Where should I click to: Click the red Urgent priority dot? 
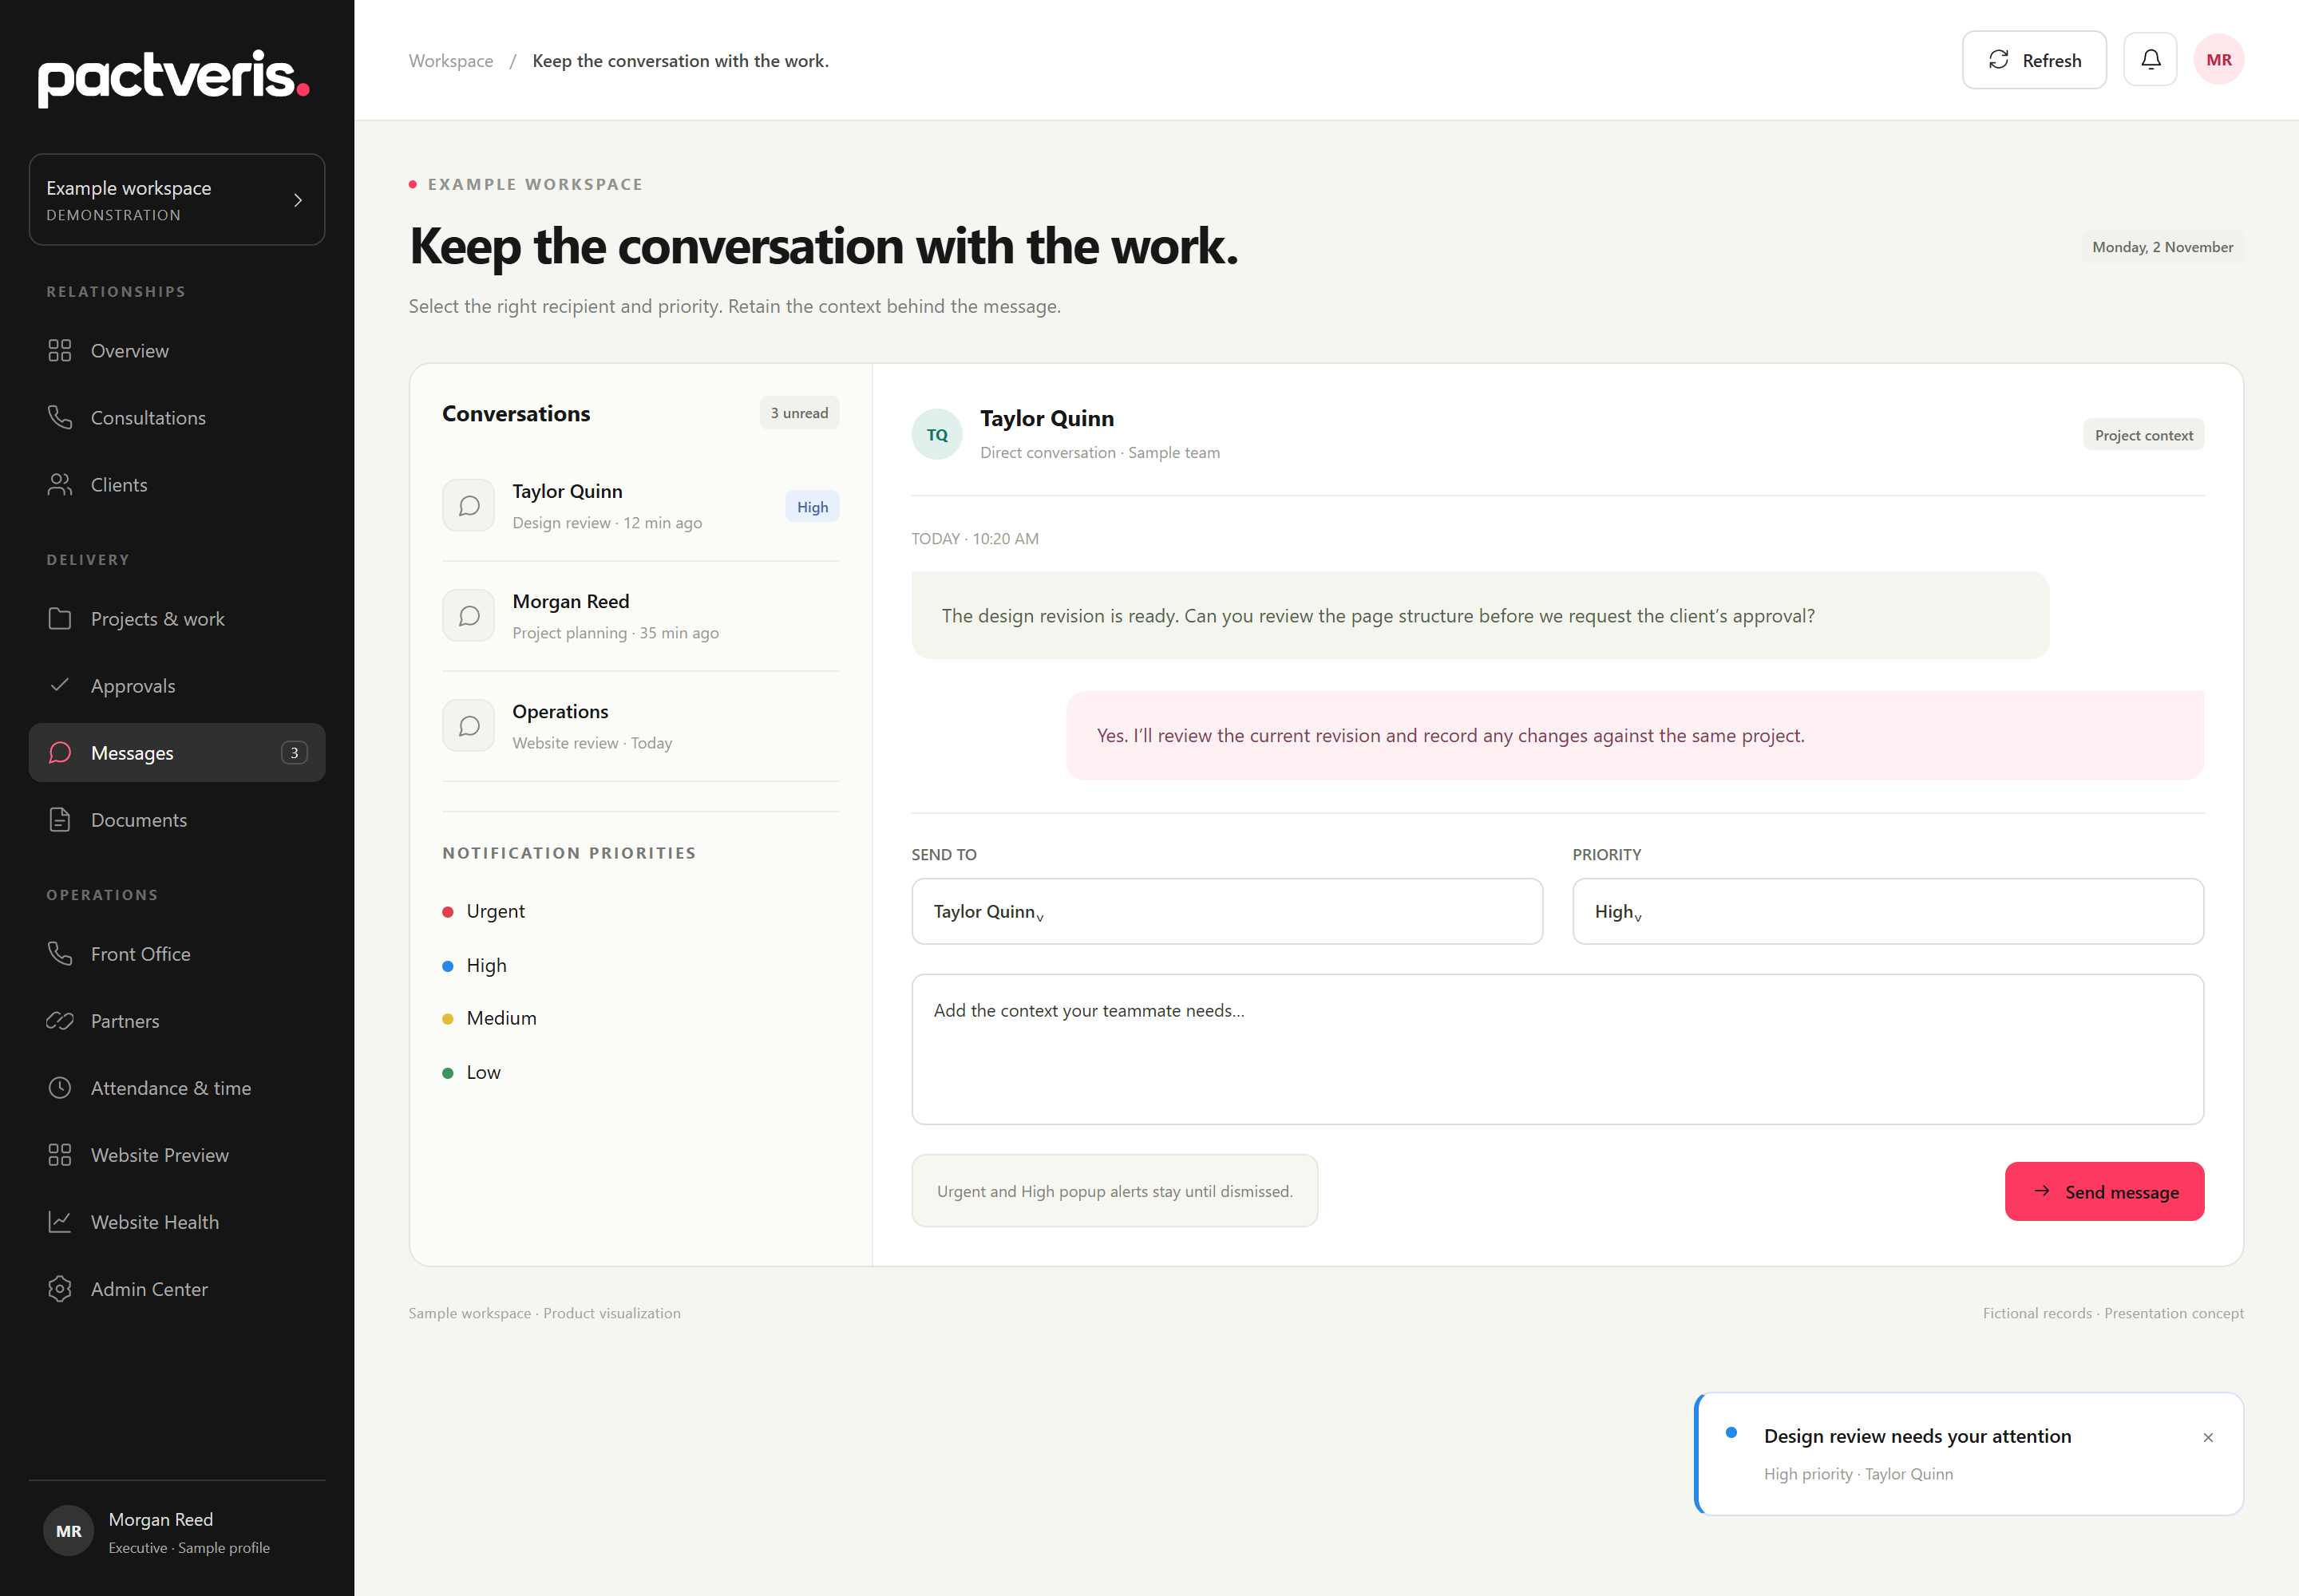click(447, 912)
